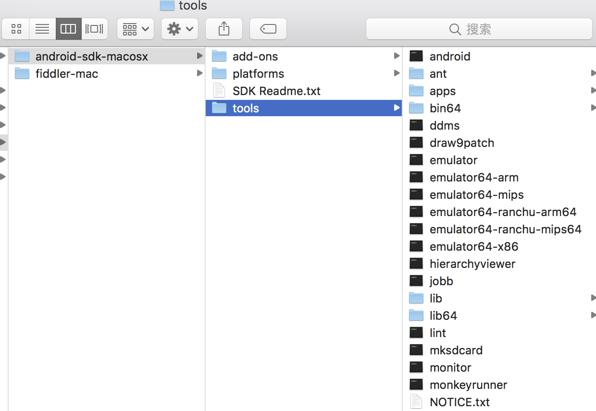
Task: Click the edit tags button
Action: pos(268,29)
